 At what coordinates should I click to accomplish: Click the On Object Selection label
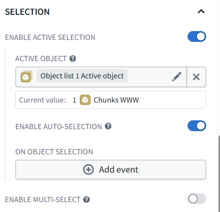[54, 152]
